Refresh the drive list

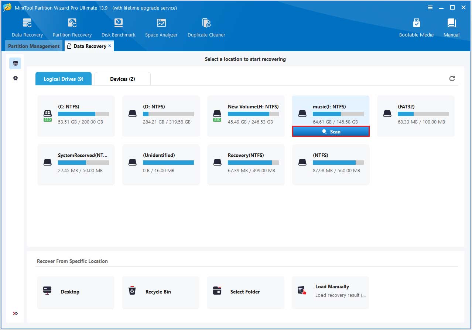(x=452, y=79)
